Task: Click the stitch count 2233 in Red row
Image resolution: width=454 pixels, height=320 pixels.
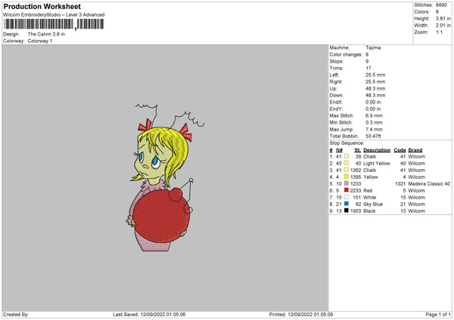Action: tap(356, 191)
